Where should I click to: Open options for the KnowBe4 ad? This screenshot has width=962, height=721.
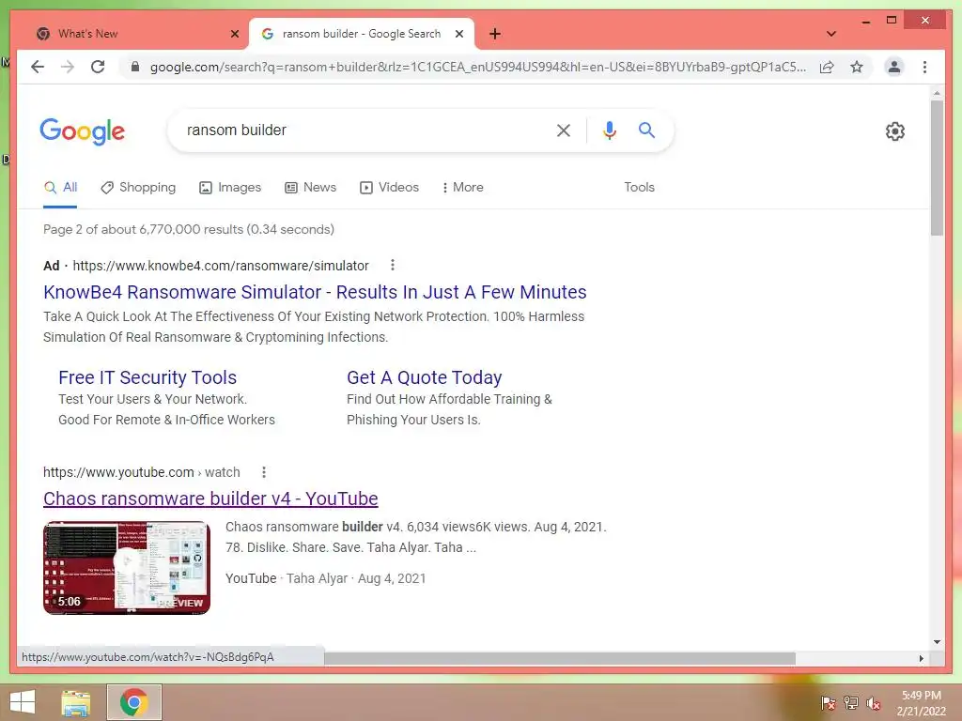pyautogui.click(x=393, y=265)
